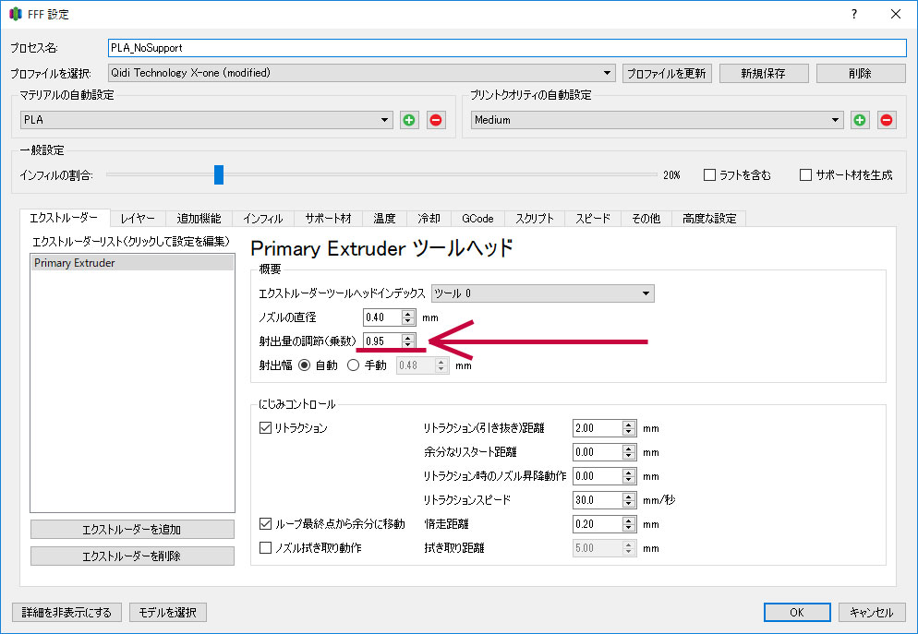Click green plus icon next to PLA material
This screenshot has width=918, height=634.
coord(409,120)
